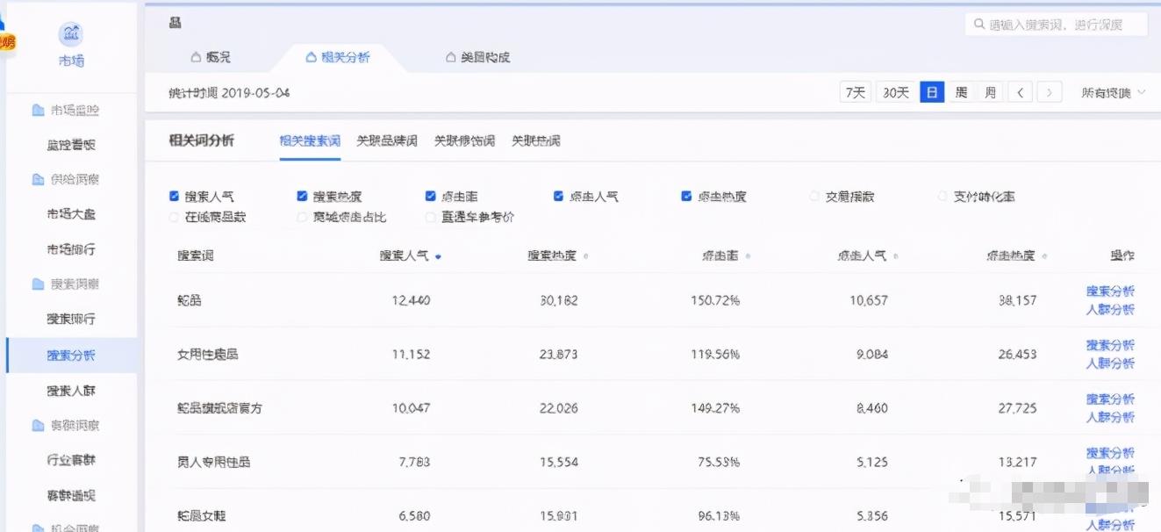Switch to 关联品牌词 sub-tab

tap(387, 140)
